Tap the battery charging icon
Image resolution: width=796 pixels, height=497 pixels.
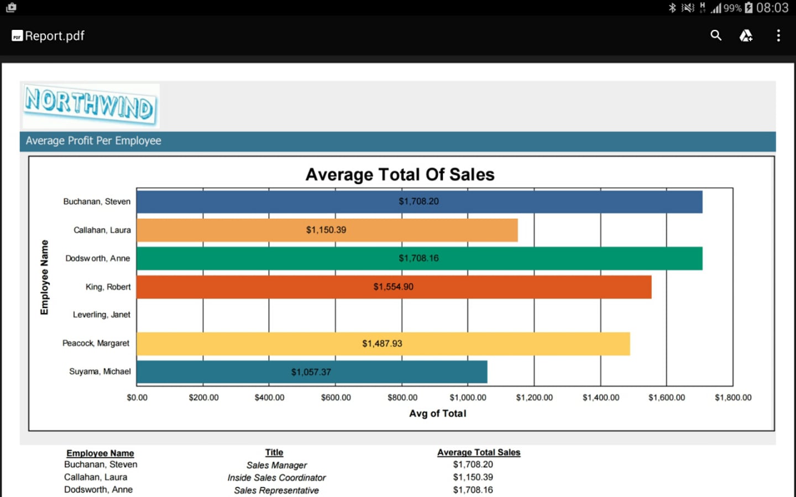tap(748, 8)
